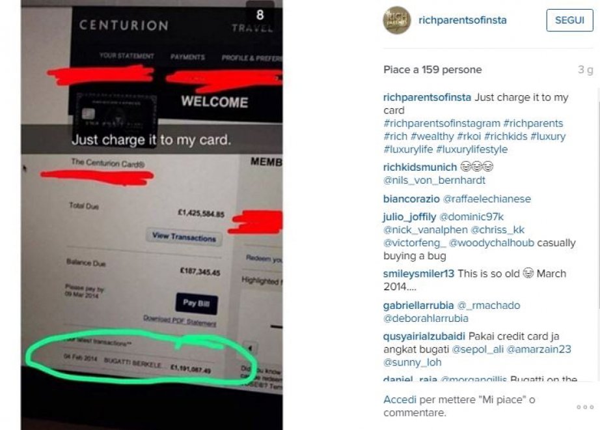Screen dimensions: 600x430
Task: Click the Accedi login link
Action: click(x=400, y=400)
